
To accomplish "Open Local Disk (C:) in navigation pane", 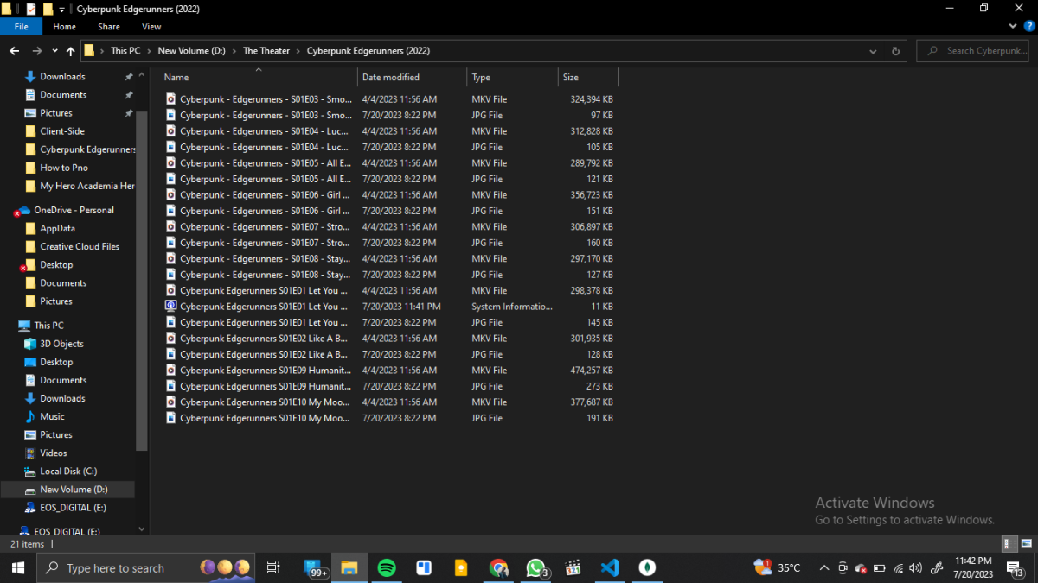I will 68,472.
